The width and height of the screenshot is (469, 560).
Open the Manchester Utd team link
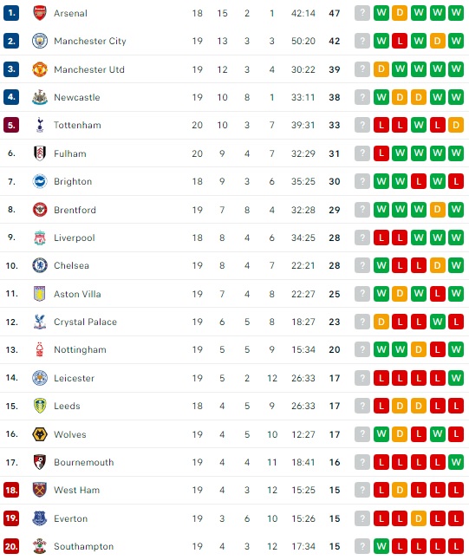tap(89, 69)
